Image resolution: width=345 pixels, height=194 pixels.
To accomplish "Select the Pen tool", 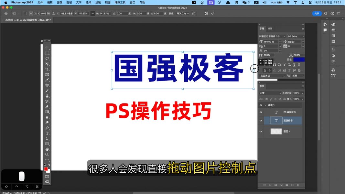I will click(47, 128).
